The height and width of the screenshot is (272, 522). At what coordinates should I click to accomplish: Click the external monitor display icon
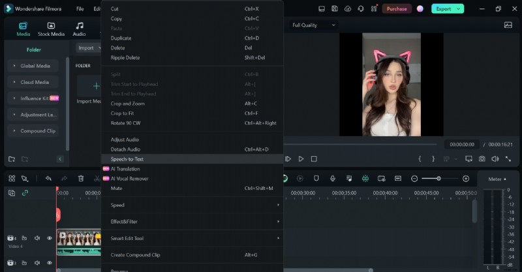click(x=468, y=159)
